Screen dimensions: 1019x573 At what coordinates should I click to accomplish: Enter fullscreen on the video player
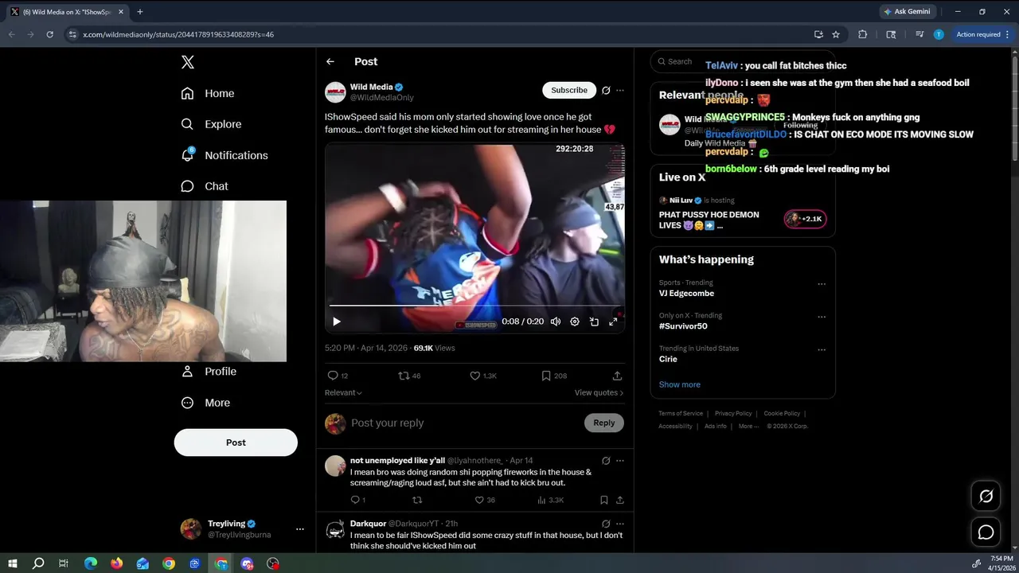pos(613,322)
